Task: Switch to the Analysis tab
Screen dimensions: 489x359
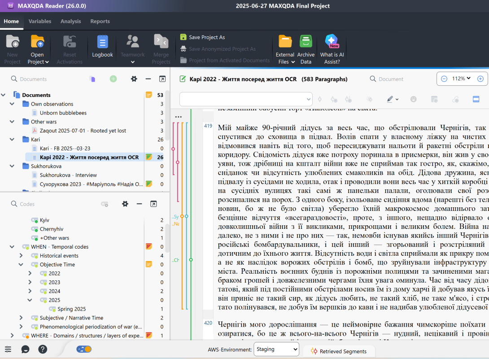Action: click(x=70, y=21)
